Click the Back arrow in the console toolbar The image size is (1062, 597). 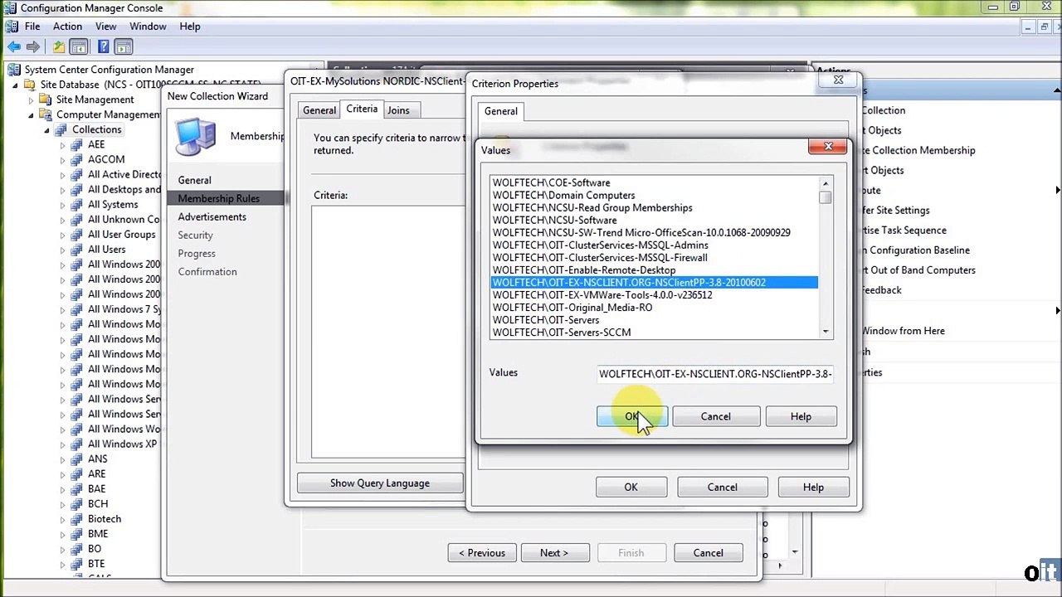click(14, 47)
